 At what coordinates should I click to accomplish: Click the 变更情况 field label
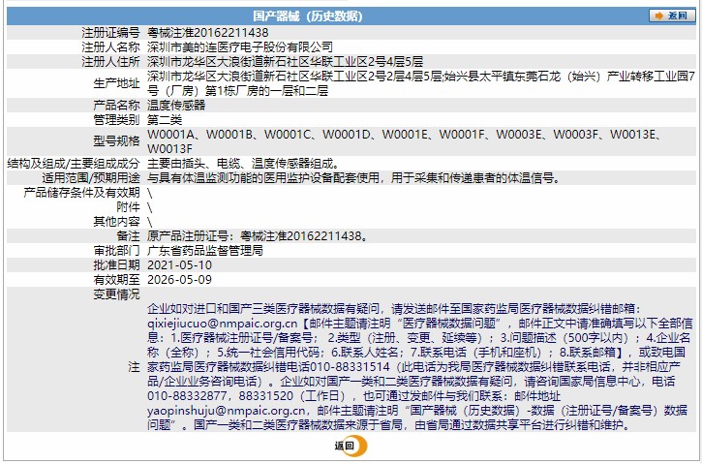point(116,294)
